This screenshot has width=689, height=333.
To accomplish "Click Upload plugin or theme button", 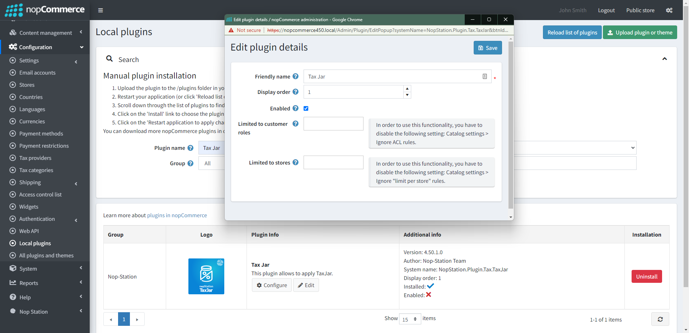I will pos(640,32).
